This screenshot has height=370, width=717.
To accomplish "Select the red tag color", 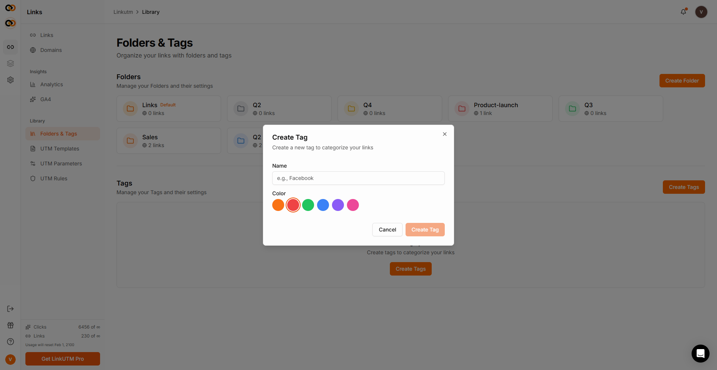I will (293, 205).
